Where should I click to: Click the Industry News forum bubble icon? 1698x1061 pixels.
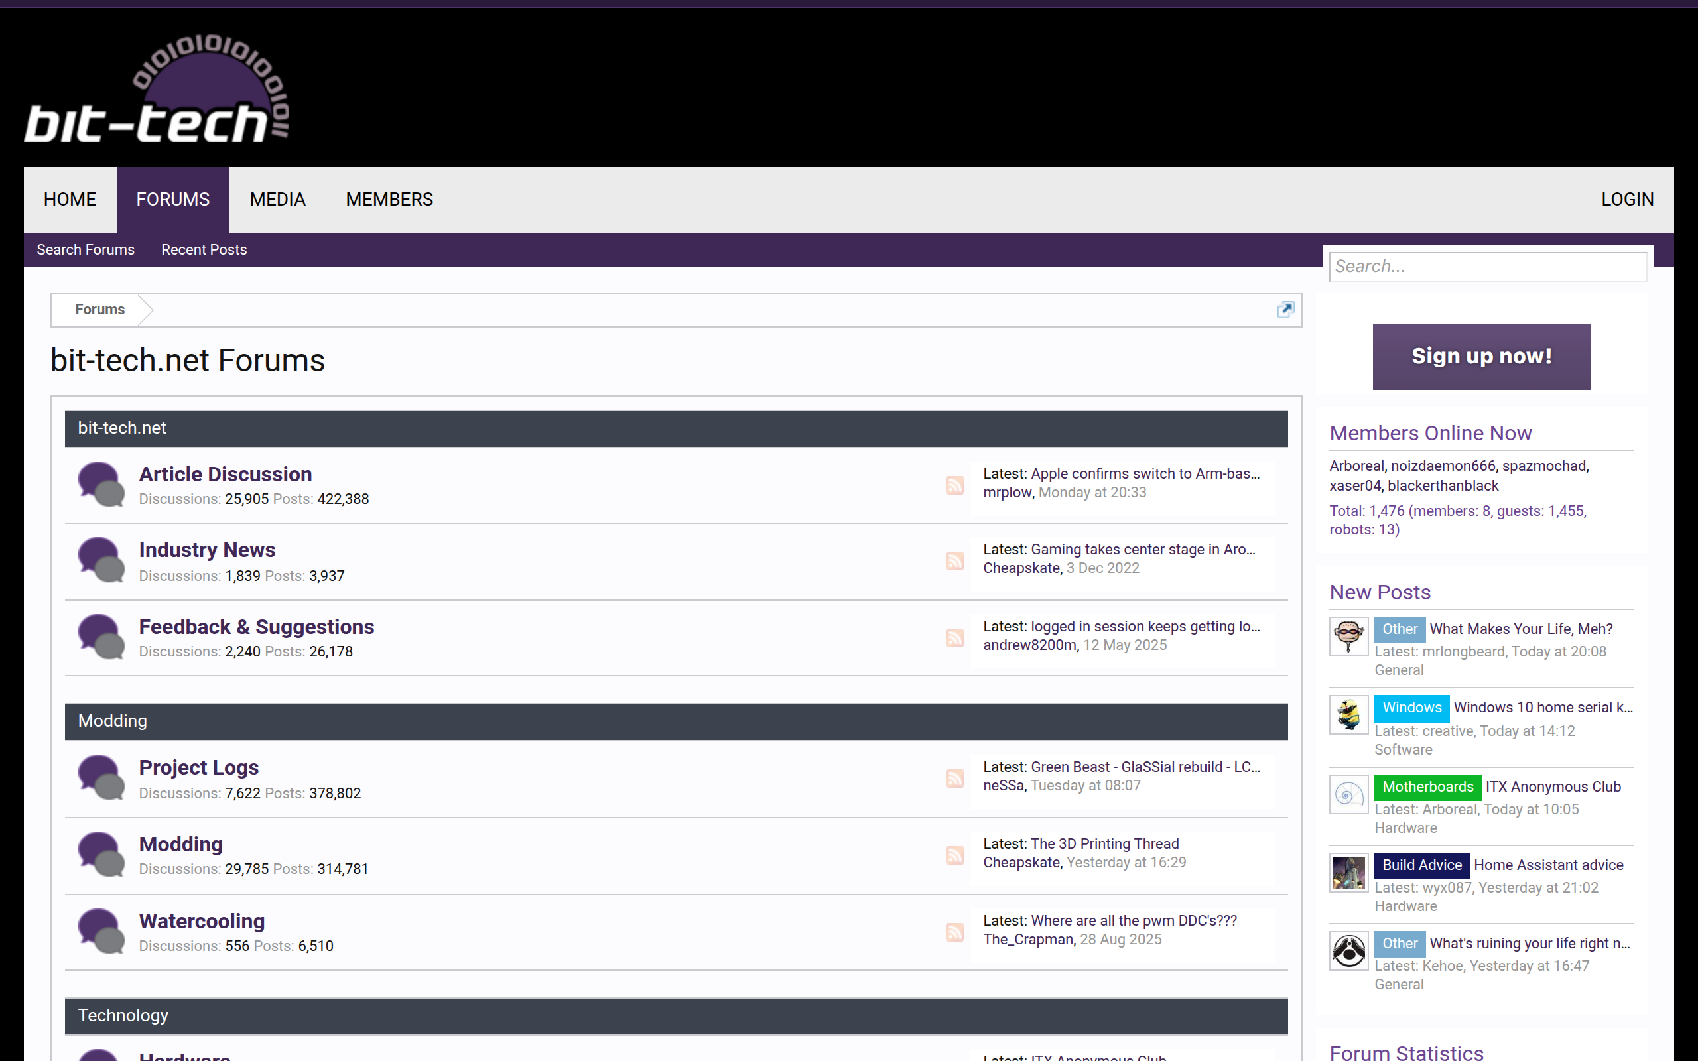[101, 560]
